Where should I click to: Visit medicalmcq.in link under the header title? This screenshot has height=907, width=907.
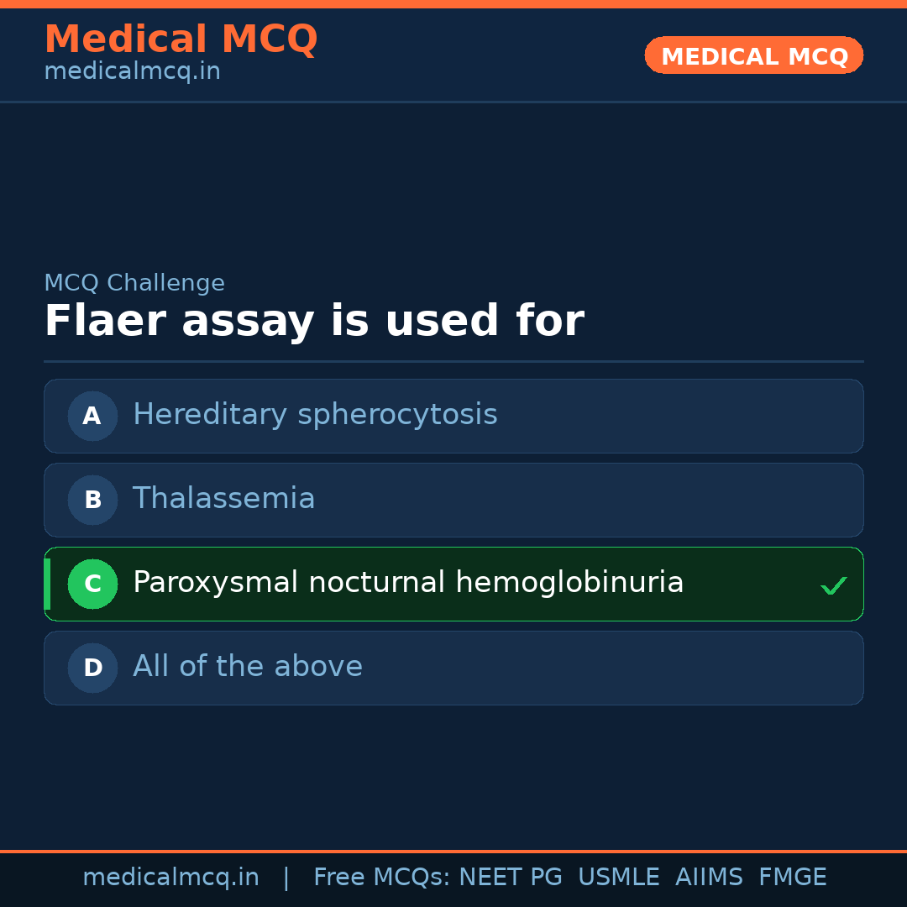pos(132,72)
